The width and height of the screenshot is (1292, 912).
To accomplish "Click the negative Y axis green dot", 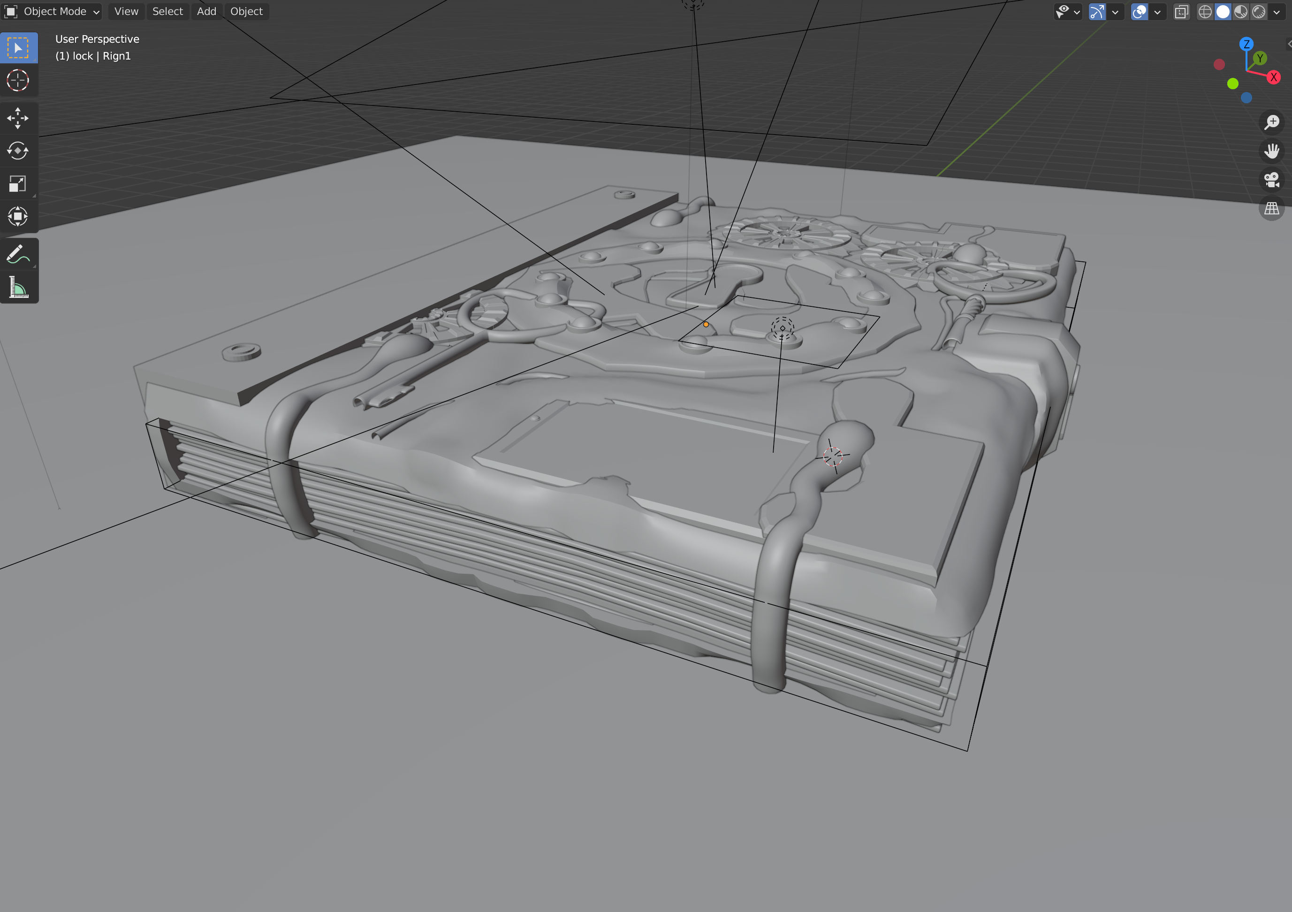I will coord(1233,84).
